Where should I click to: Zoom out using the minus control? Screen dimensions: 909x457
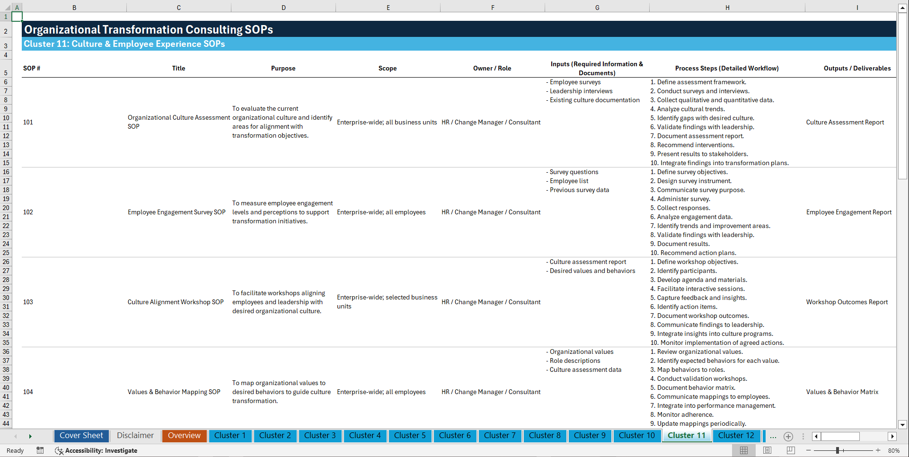point(809,450)
